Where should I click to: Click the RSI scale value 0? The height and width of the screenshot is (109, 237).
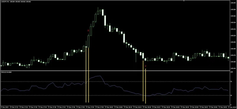pyautogui.click(x=231, y=105)
